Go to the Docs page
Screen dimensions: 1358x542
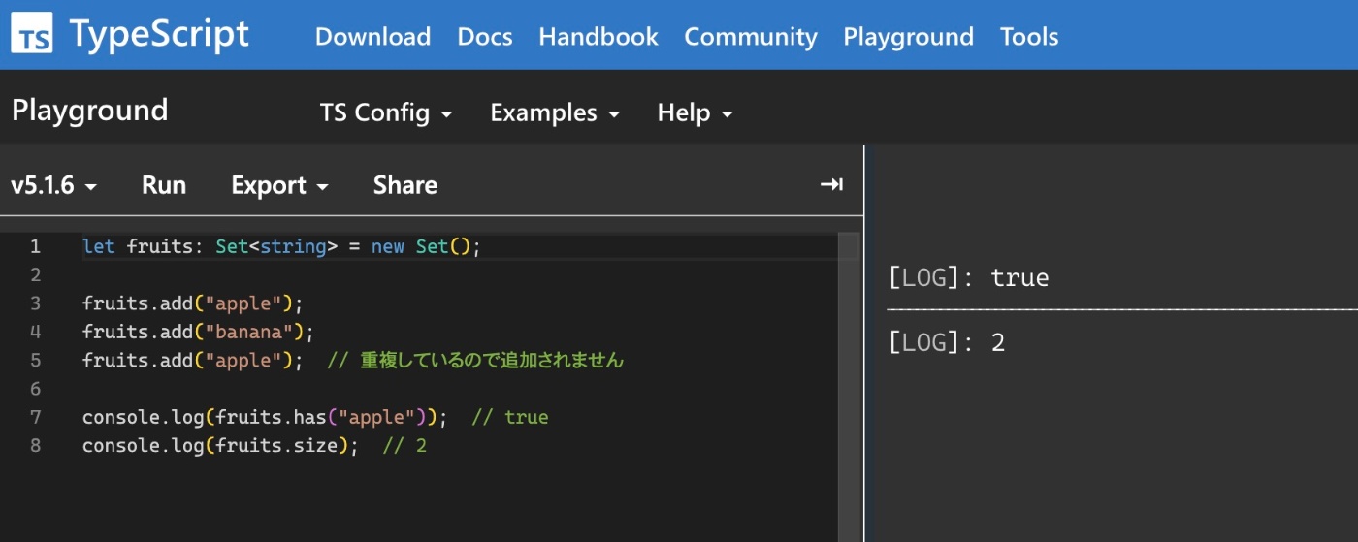485,37
